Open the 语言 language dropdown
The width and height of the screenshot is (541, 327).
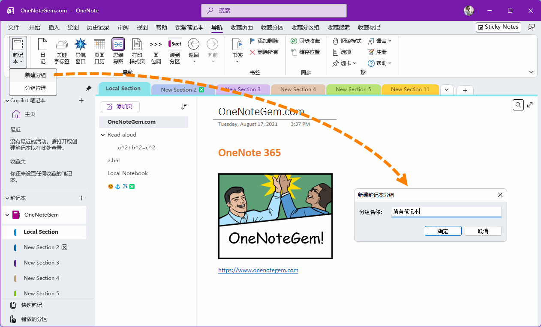[x=380, y=41]
